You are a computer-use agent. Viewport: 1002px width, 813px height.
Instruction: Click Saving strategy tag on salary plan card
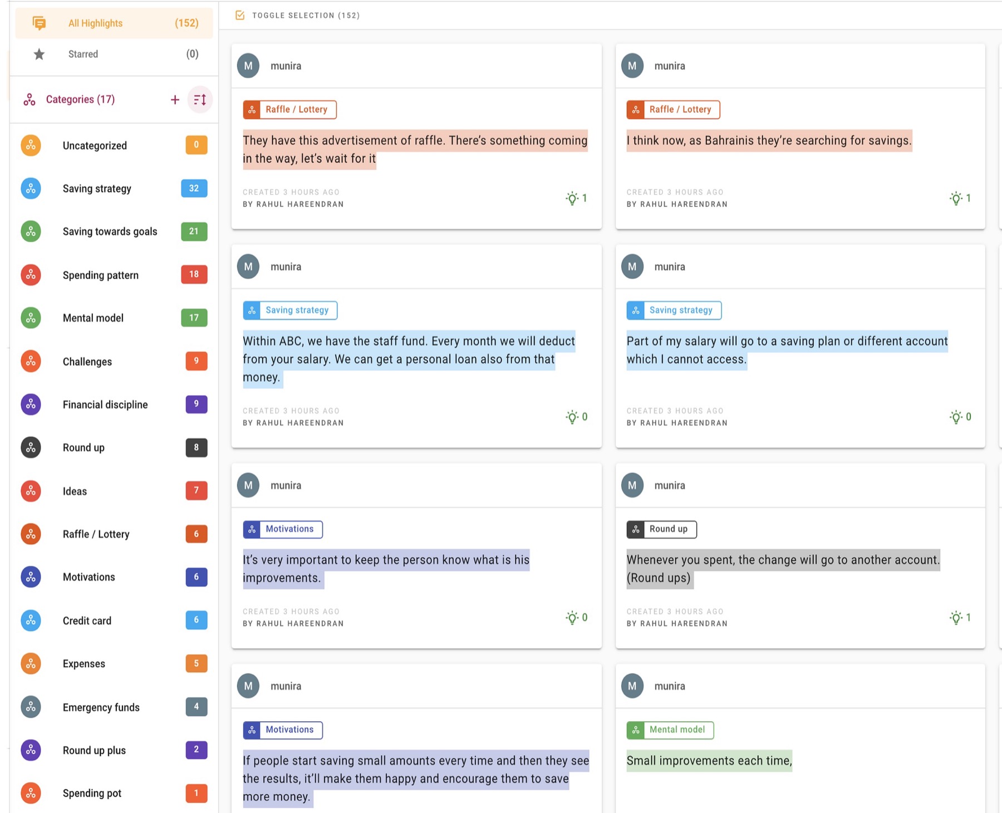674,311
